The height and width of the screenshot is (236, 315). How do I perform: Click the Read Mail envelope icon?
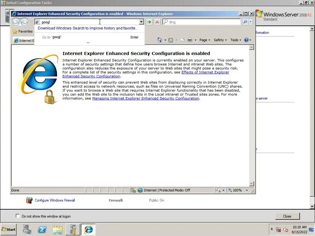[182, 40]
